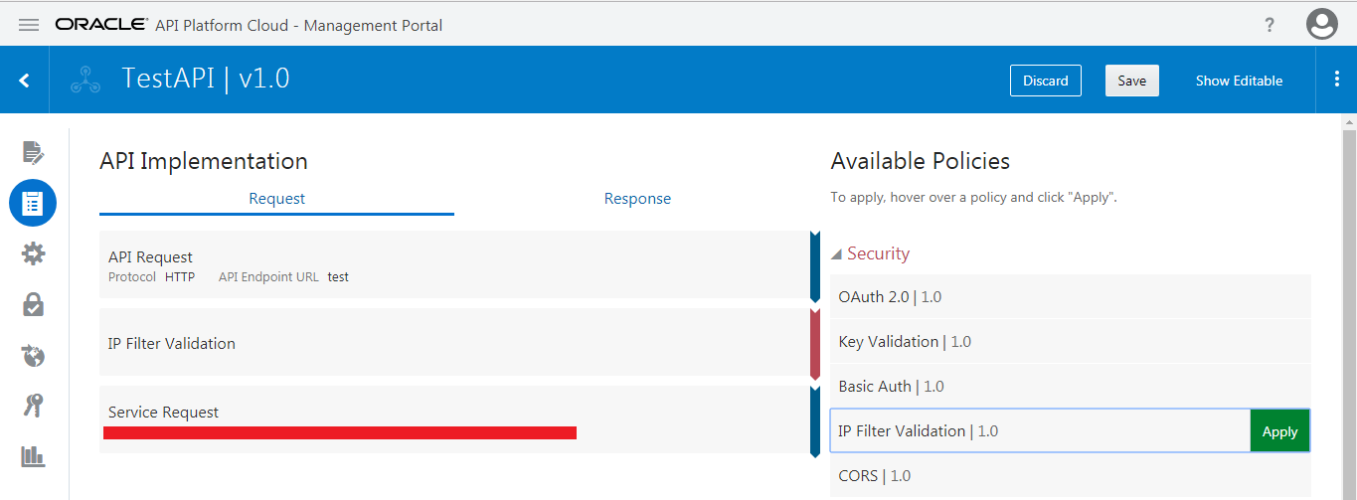This screenshot has width=1357, height=500.
Task: Select the Key Validation policy
Action: point(1070,342)
